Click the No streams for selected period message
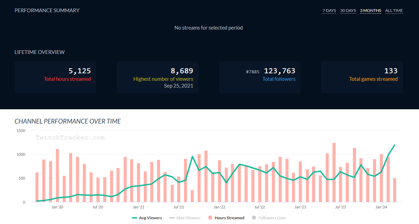419x224 pixels. (x=208, y=28)
